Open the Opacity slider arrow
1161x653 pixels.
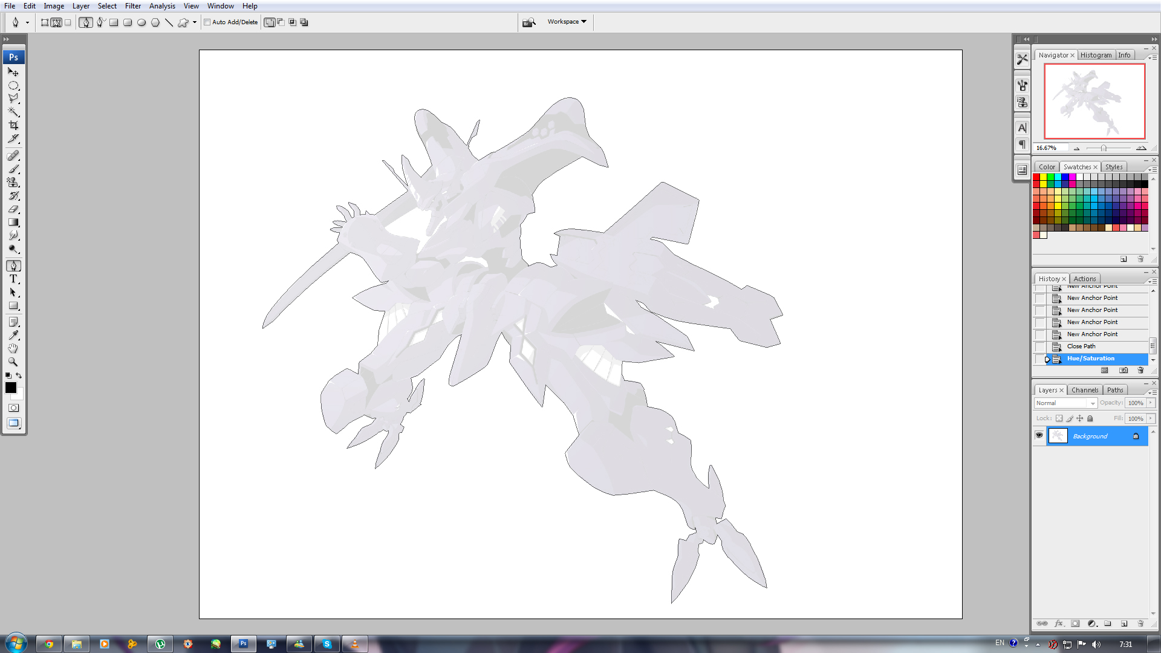1151,403
